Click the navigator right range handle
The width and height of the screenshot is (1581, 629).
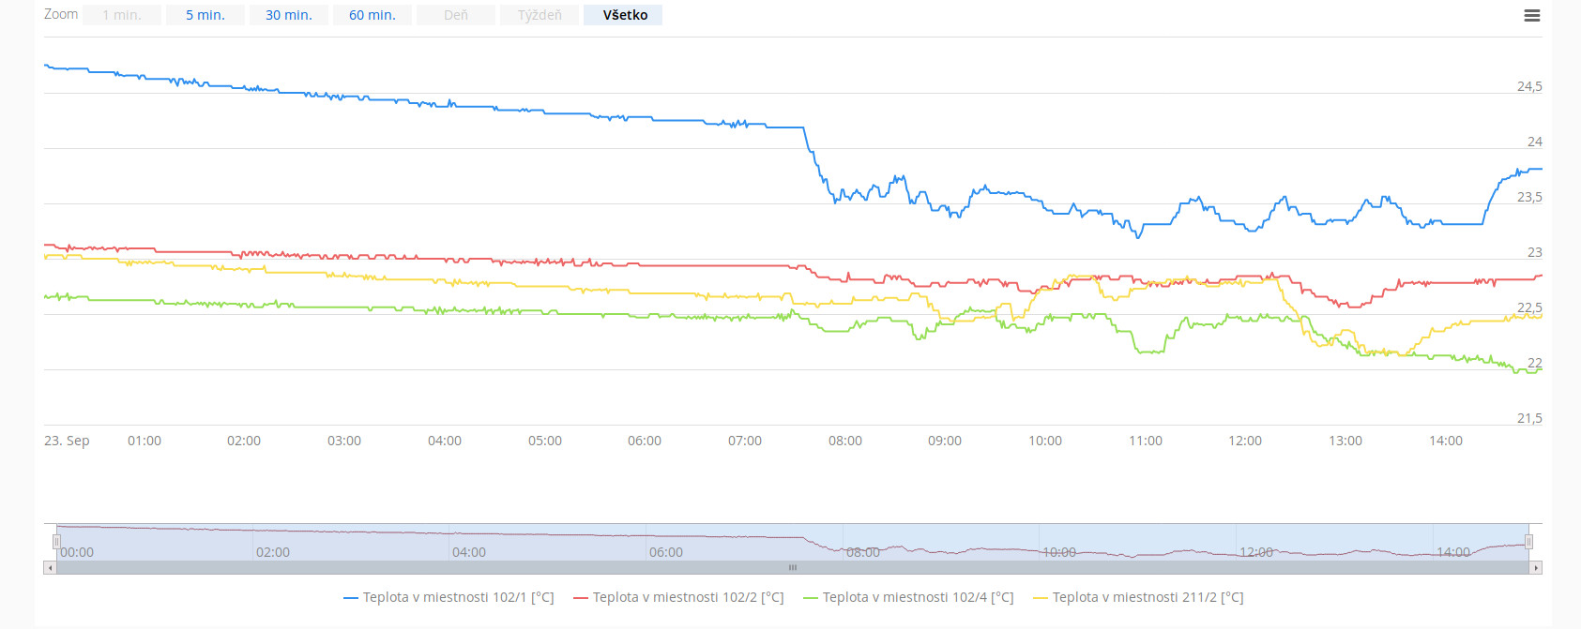point(1528,542)
